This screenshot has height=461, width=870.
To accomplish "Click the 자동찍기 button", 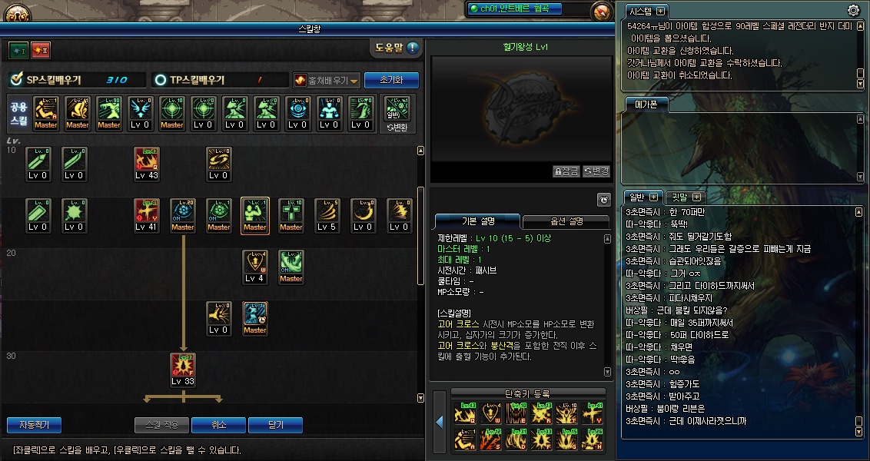I will (34, 425).
